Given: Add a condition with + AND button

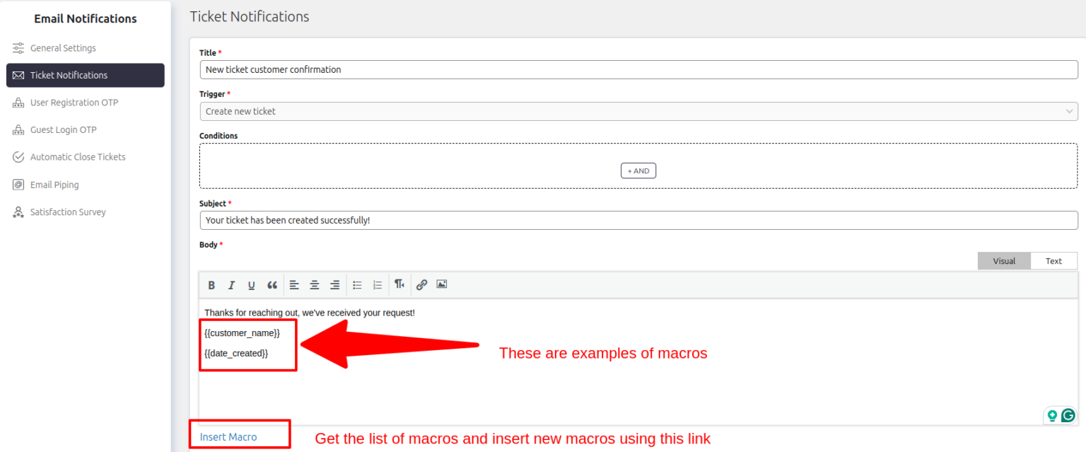Looking at the screenshot, I should [x=638, y=170].
